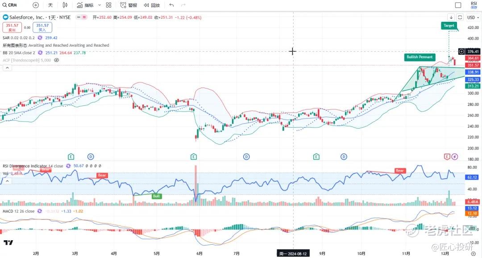Click the TradingView logo
The image size is (482, 258).
(x=8, y=243)
